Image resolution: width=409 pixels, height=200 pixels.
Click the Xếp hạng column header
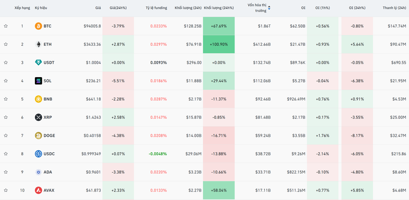(x=22, y=8)
